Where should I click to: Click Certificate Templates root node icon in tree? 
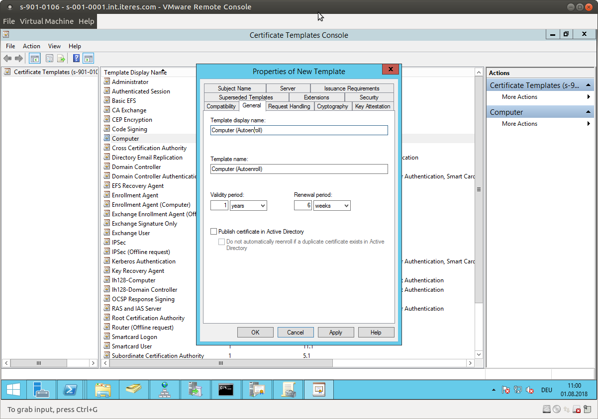(x=7, y=72)
